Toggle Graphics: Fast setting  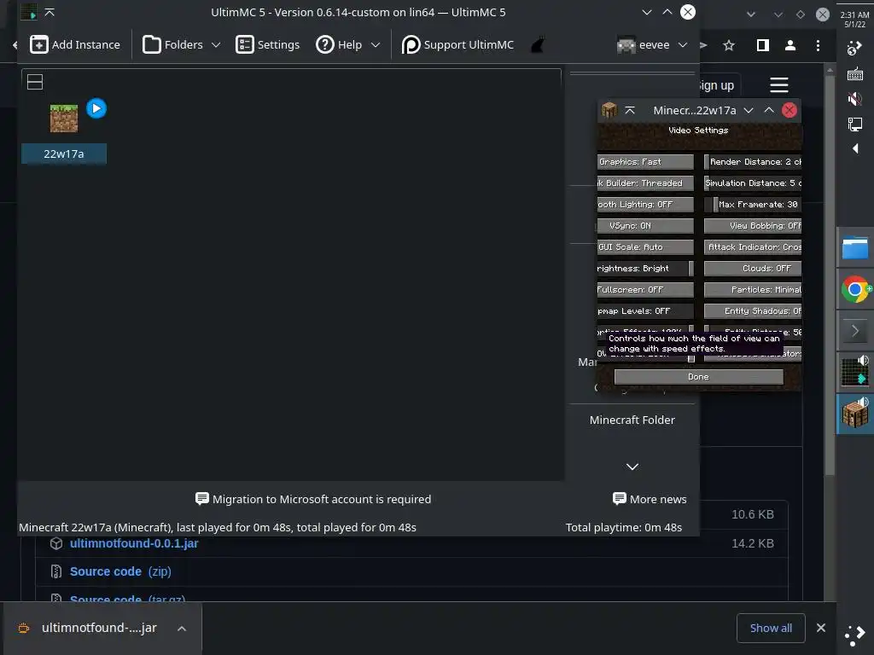pos(645,161)
